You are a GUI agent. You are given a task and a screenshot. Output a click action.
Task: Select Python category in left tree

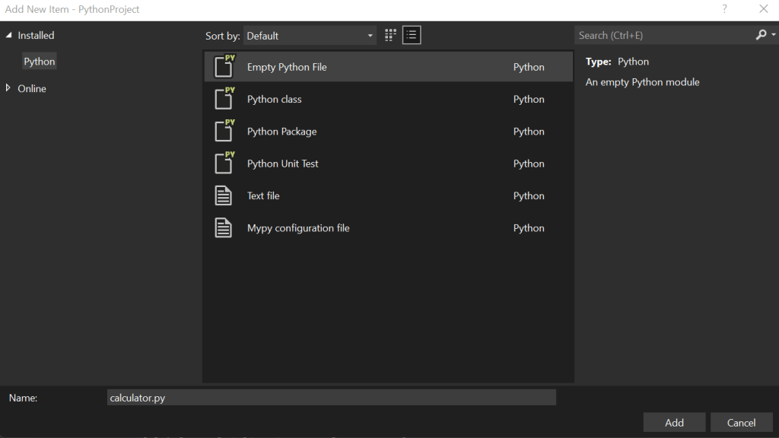[39, 62]
